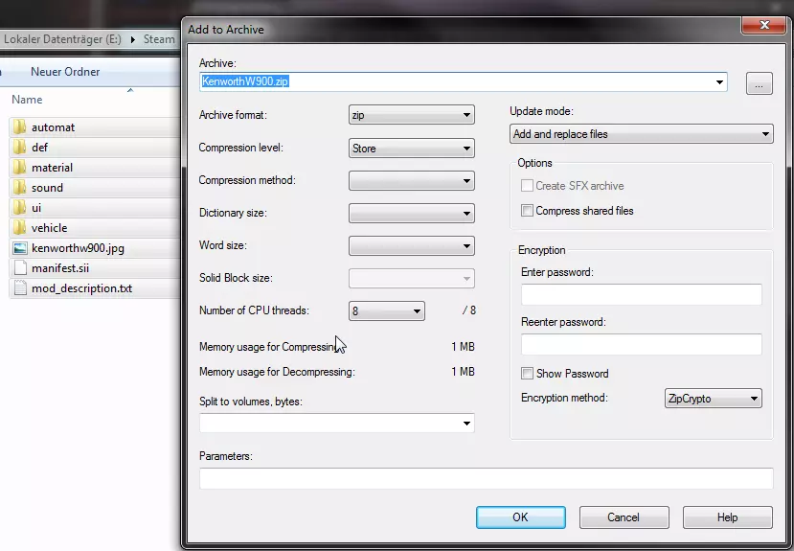Open the Solid Block size dropdown
Screen dimensions: 794x551
pos(411,279)
